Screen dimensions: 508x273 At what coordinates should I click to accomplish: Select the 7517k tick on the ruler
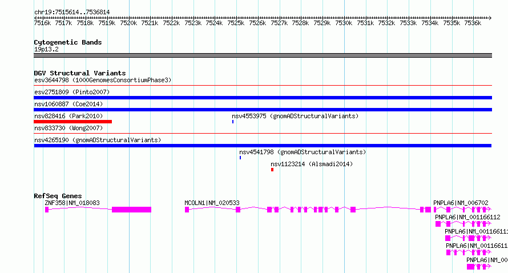[63, 23]
